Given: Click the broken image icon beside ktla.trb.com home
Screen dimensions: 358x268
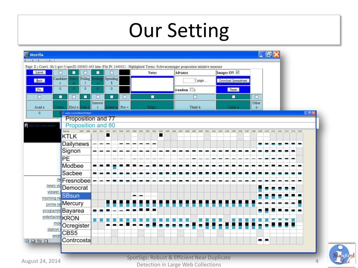Looking at the screenshot, I should [27, 125].
